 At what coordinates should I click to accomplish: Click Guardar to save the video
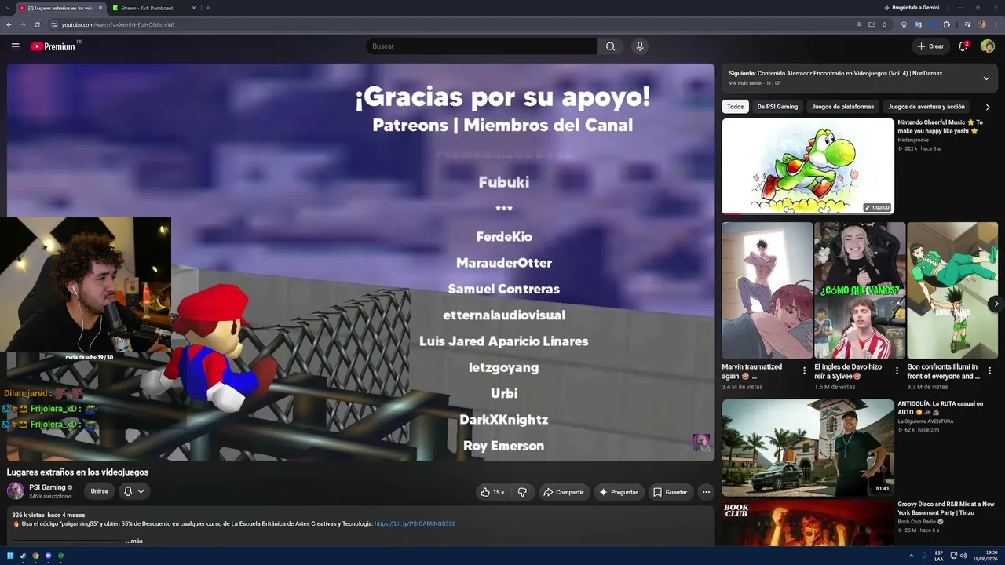[671, 492]
